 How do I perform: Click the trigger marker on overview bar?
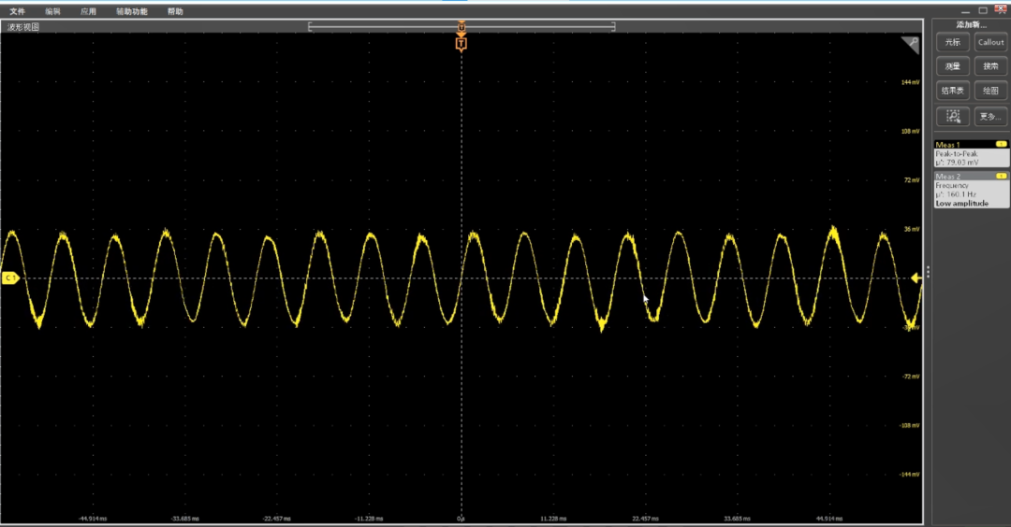[x=461, y=26]
